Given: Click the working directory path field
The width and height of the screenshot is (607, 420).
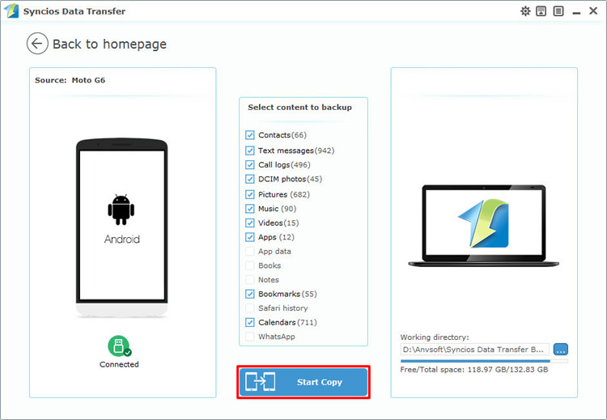Looking at the screenshot, I should click(x=474, y=349).
